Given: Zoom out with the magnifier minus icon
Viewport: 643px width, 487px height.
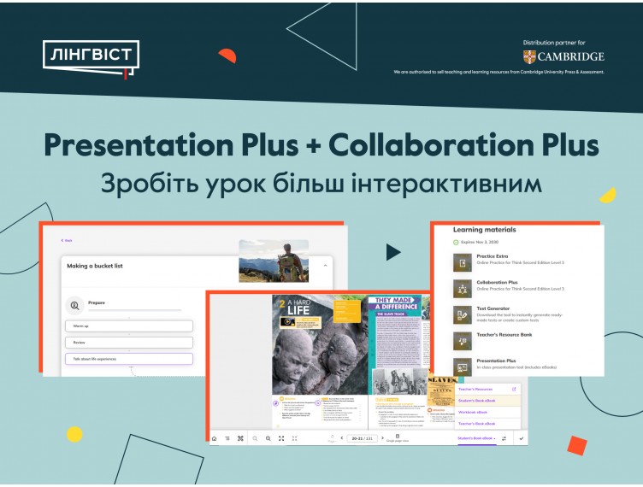Looking at the screenshot, I should click(x=255, y=438).
